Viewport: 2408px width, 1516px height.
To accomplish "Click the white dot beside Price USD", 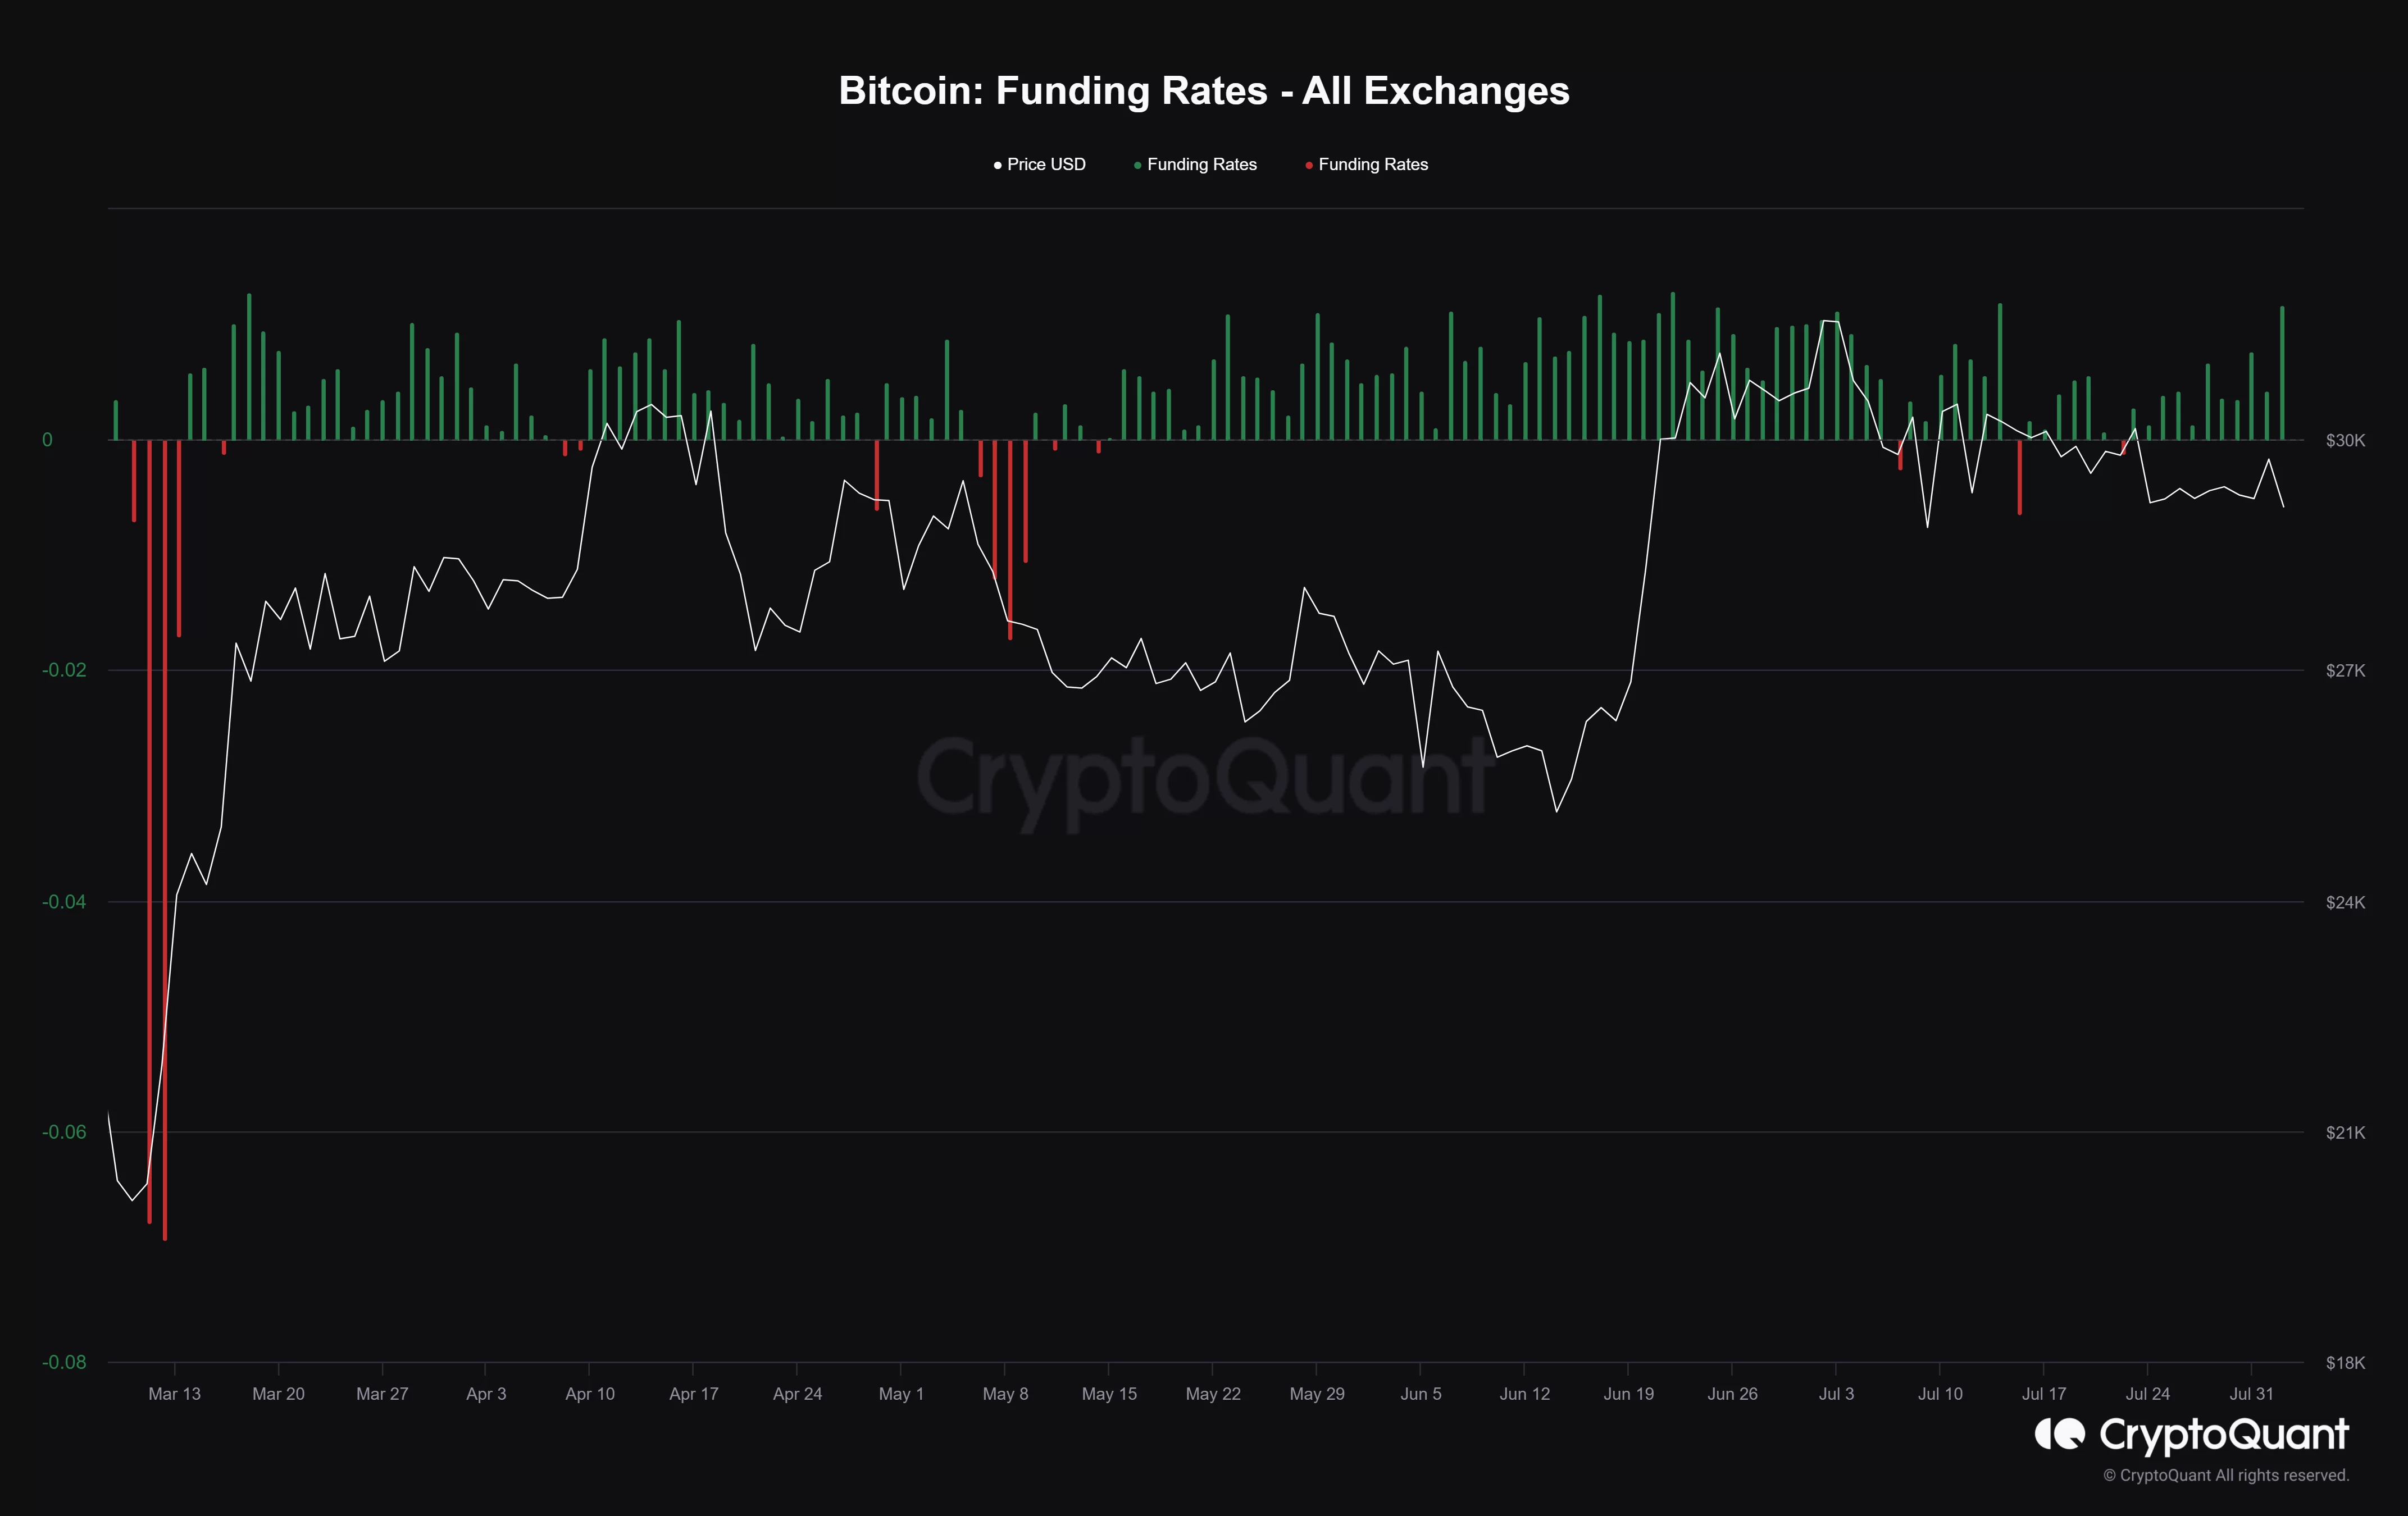I will (997, 165).
